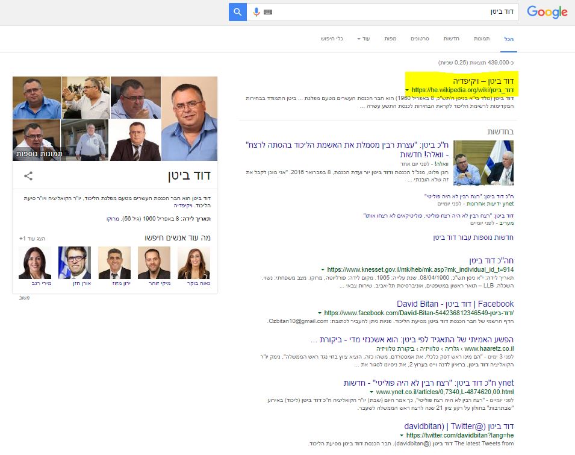575x455 pixels.
Task: Expand the עוד (More) dropdown
Action: (364, 39)
